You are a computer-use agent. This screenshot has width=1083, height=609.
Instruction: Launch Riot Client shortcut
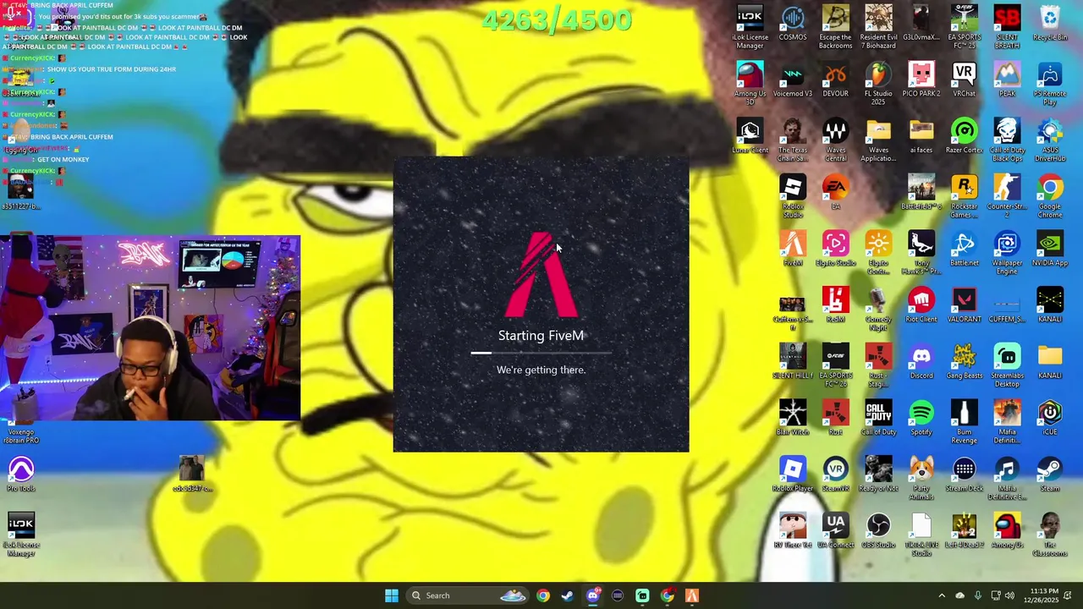[x=921, y=306]
